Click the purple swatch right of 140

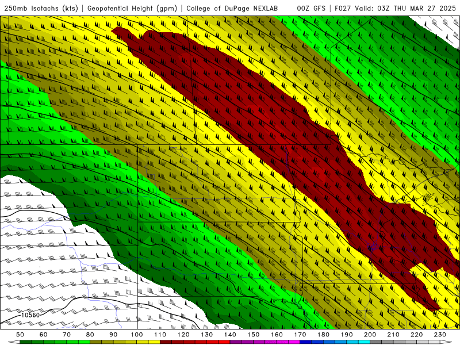pyautogui.click(x=236, y=342)
